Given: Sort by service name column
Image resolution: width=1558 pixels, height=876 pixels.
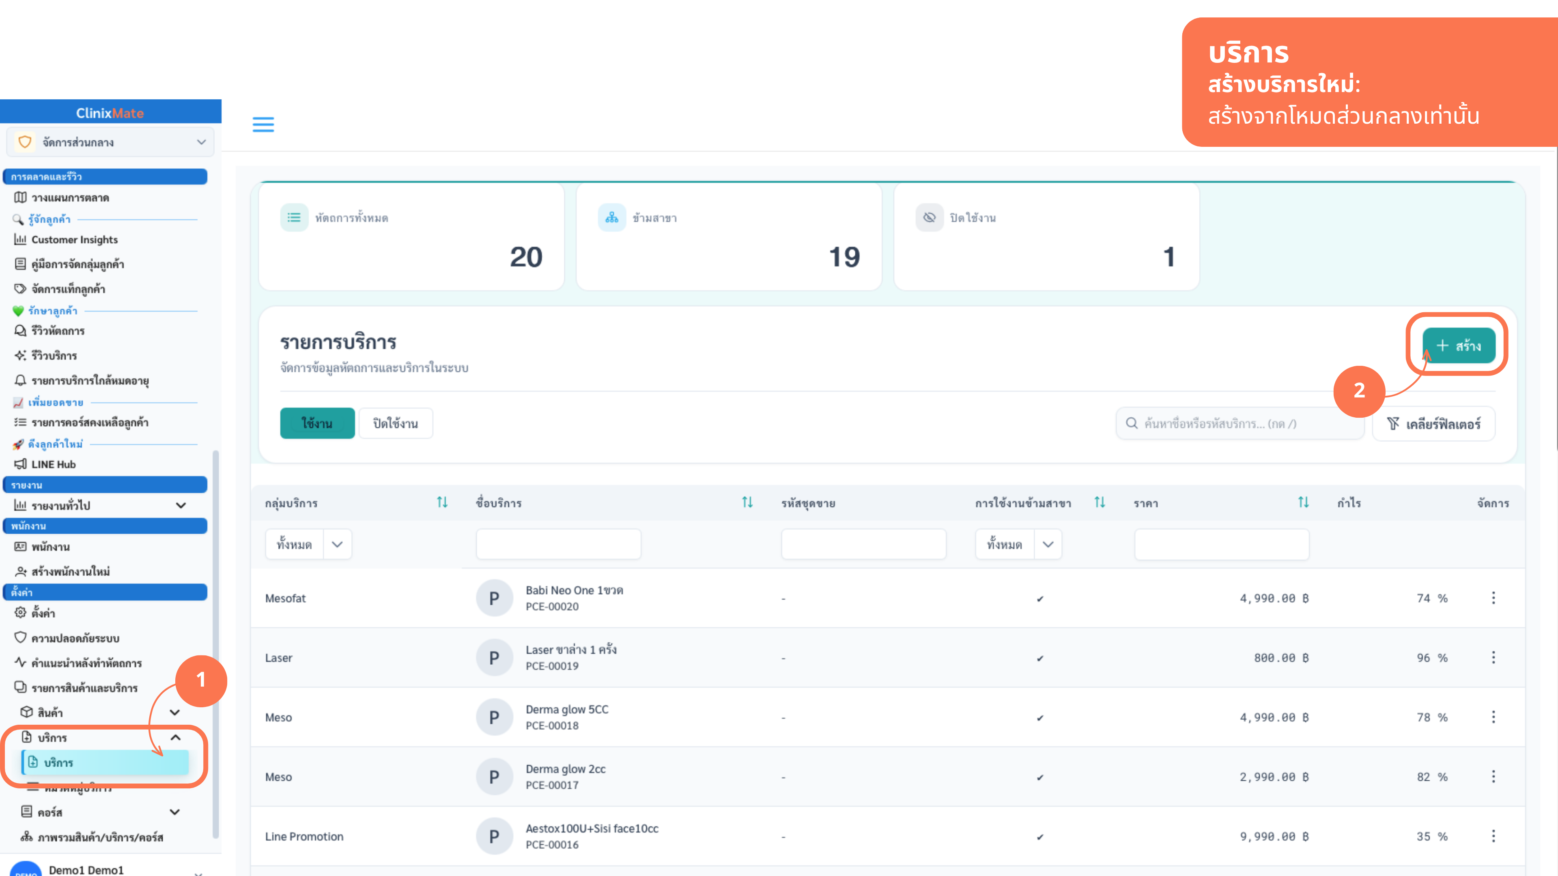Looking at the screenshot, I should click(x=747, y=502).
